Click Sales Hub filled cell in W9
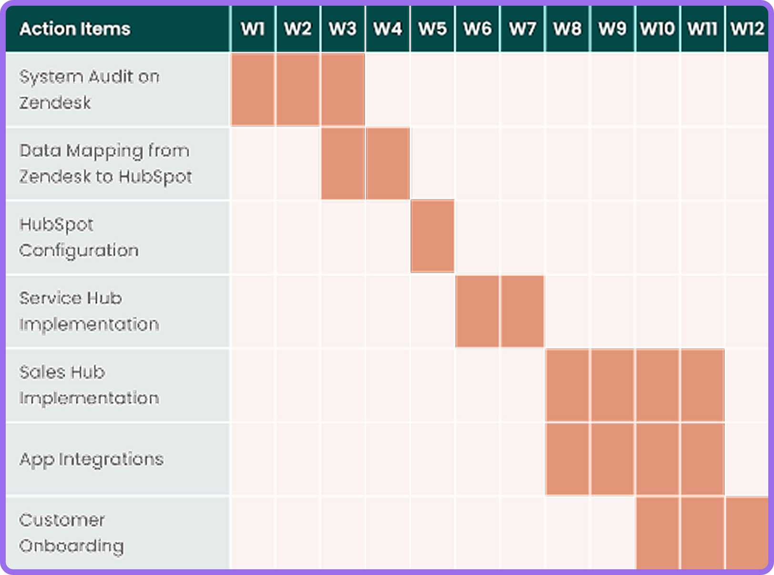 click(612, 385)
